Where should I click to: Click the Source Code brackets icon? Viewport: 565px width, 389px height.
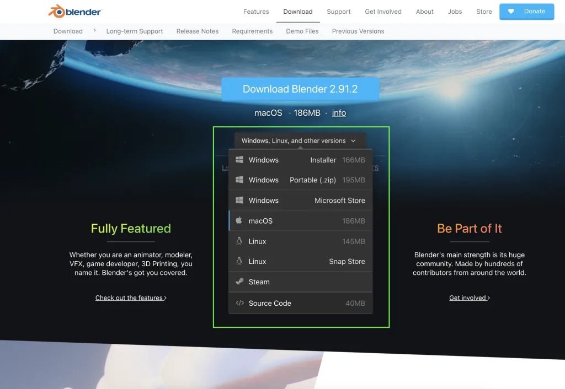[239, 303]
